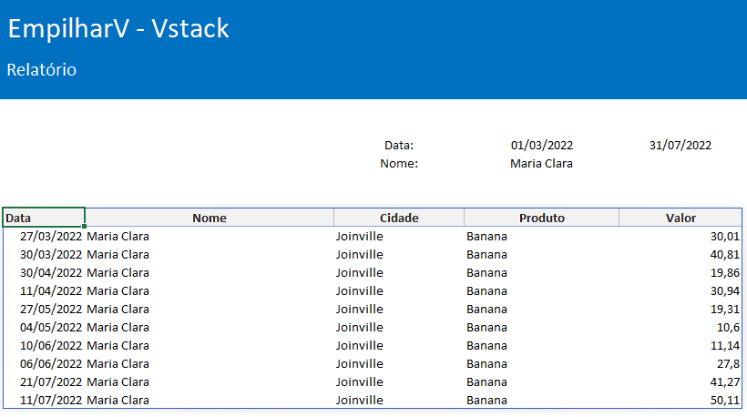747x417 pixels.
Task: Select the Nome: label cell
Action: (399, 163)
